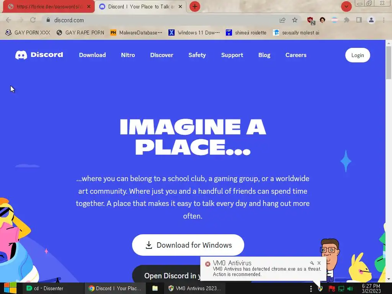The image size is (392, 294).
Task: Open the Extensions puzzle piece menu
Action: [346, 20]
